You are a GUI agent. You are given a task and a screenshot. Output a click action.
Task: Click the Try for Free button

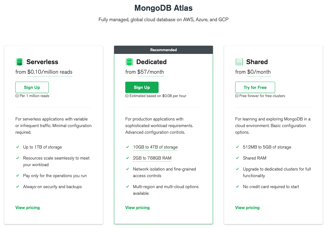(255, 87)
